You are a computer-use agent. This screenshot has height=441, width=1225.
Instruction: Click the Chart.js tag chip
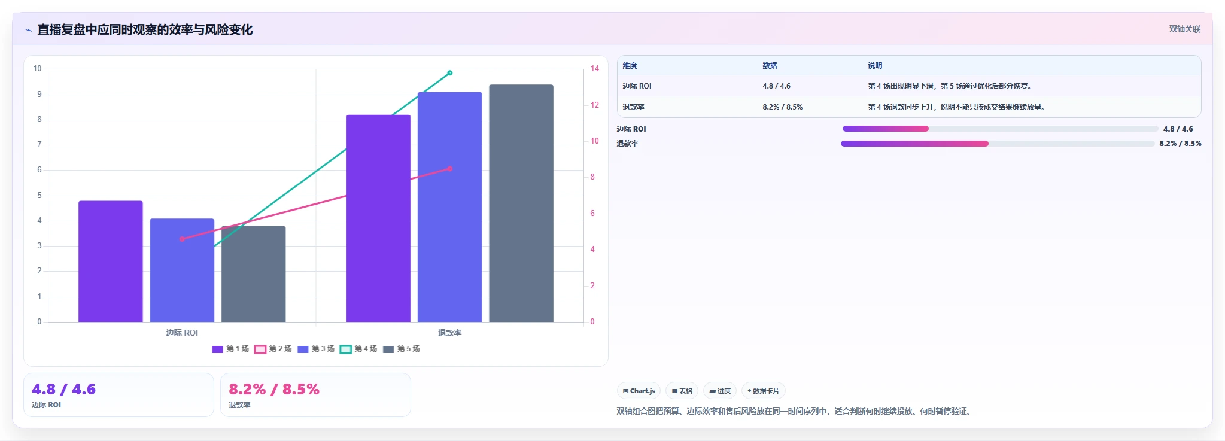pos(639,391)
